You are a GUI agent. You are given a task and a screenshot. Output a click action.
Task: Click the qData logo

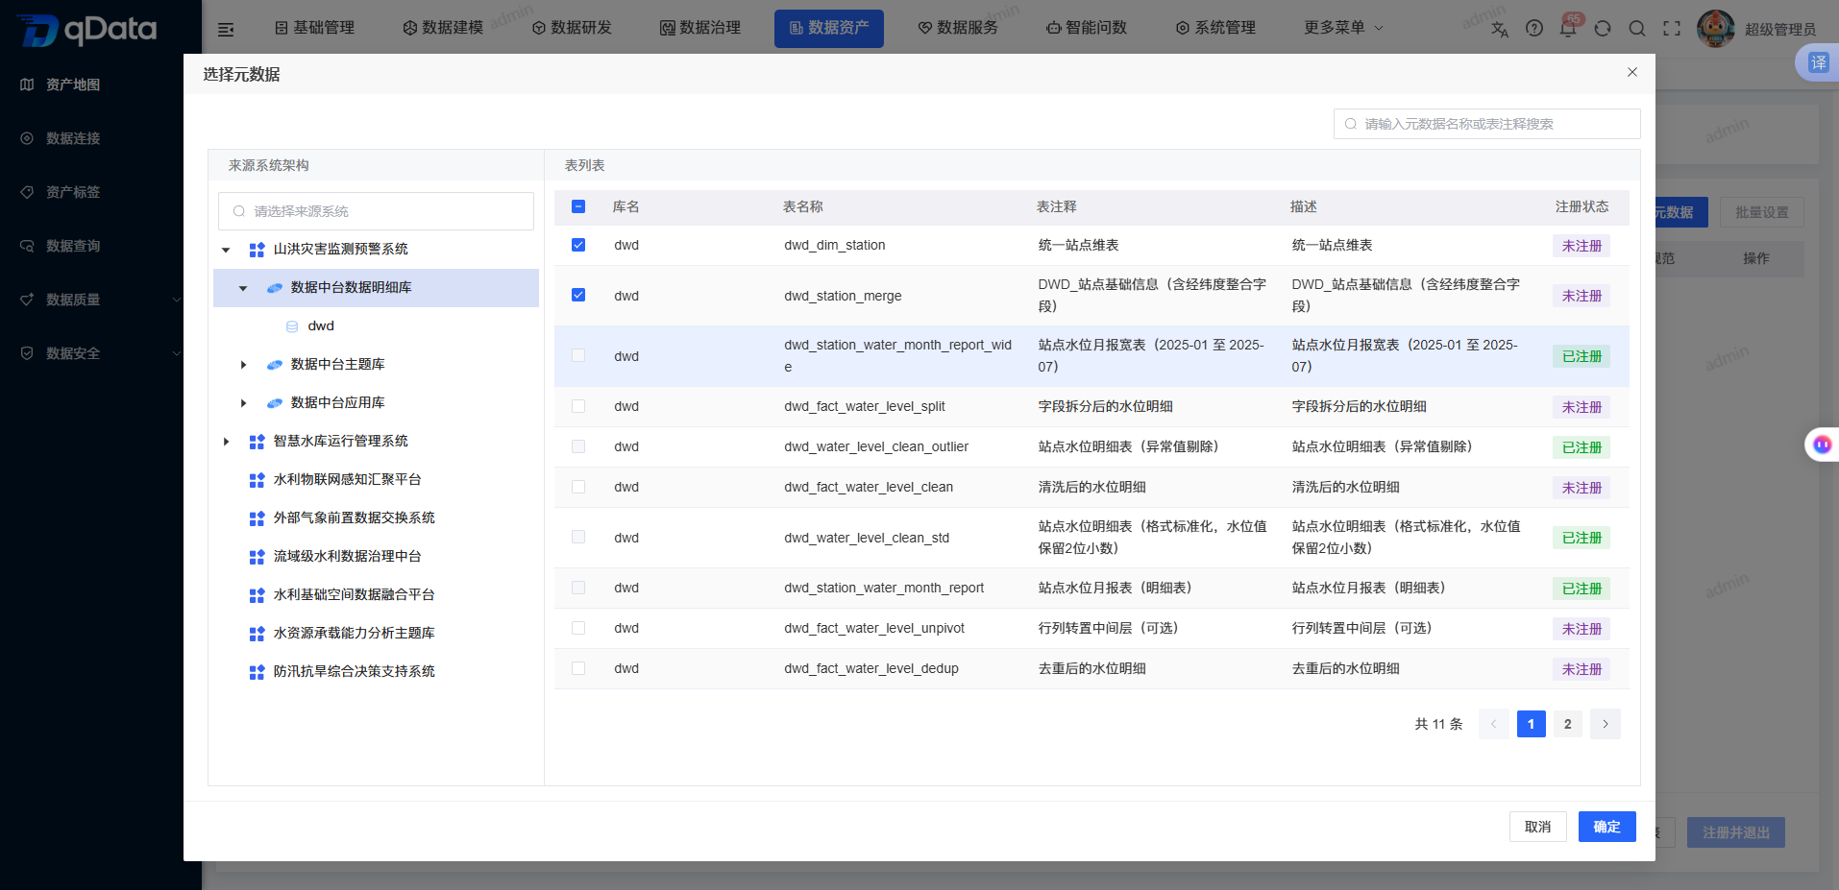86,29
